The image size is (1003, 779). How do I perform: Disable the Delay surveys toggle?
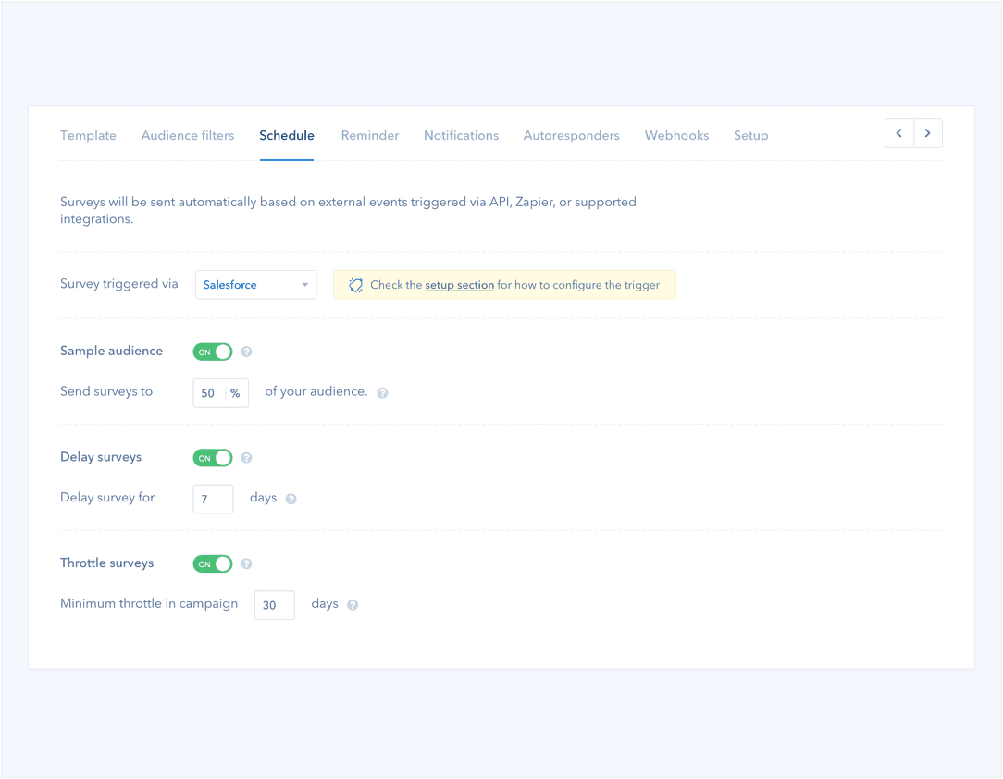click(x=213, y=458)
